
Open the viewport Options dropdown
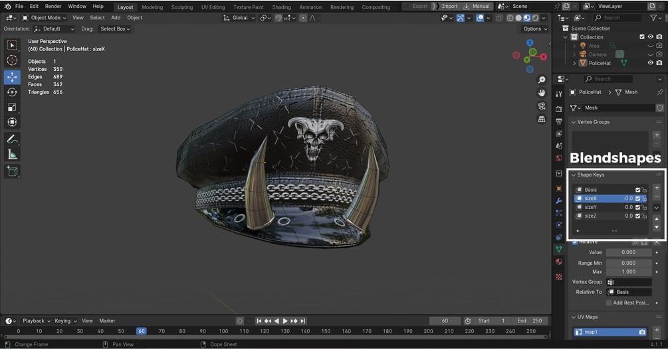pyautogui.click(x=535, y=29)
